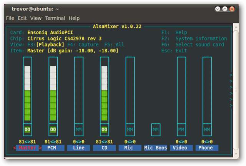Open the Help menu
Viewport: 246px width, 166px height.
[x=74, y=18]
